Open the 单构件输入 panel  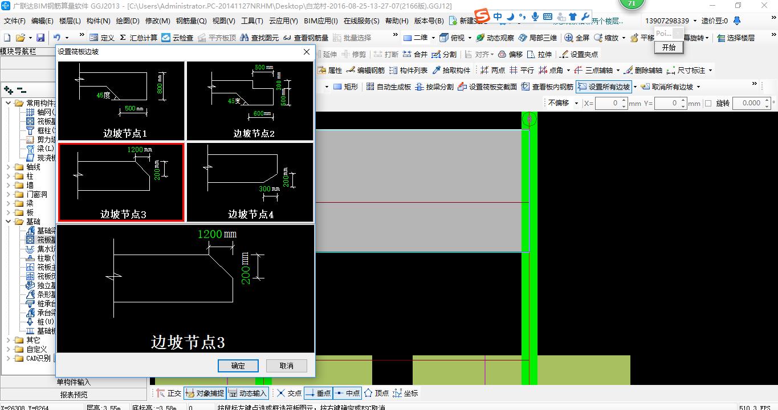(74, 382)
